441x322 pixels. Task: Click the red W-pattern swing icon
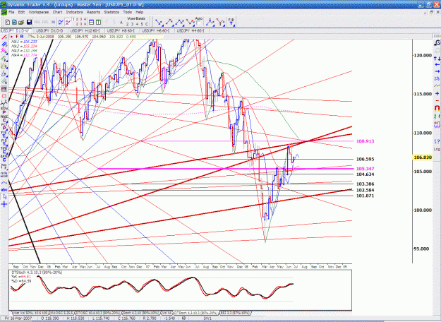(x=190, y=22)
